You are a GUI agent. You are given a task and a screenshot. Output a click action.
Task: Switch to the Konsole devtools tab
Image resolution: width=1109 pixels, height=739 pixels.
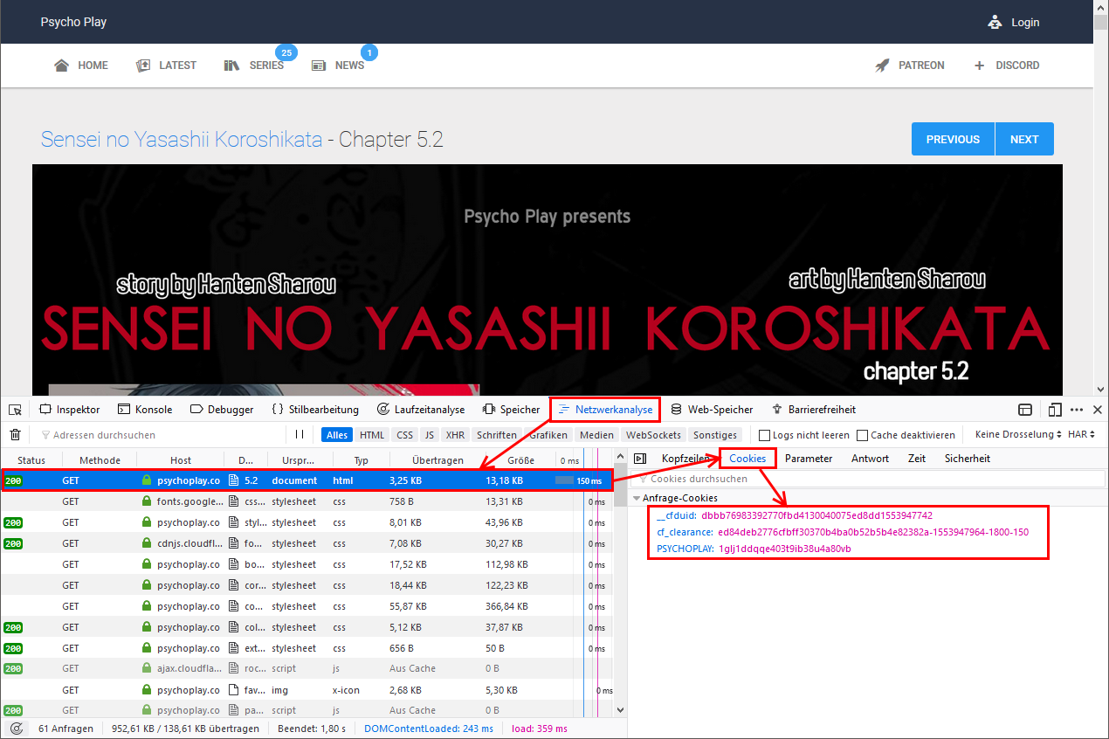point(145,410)
